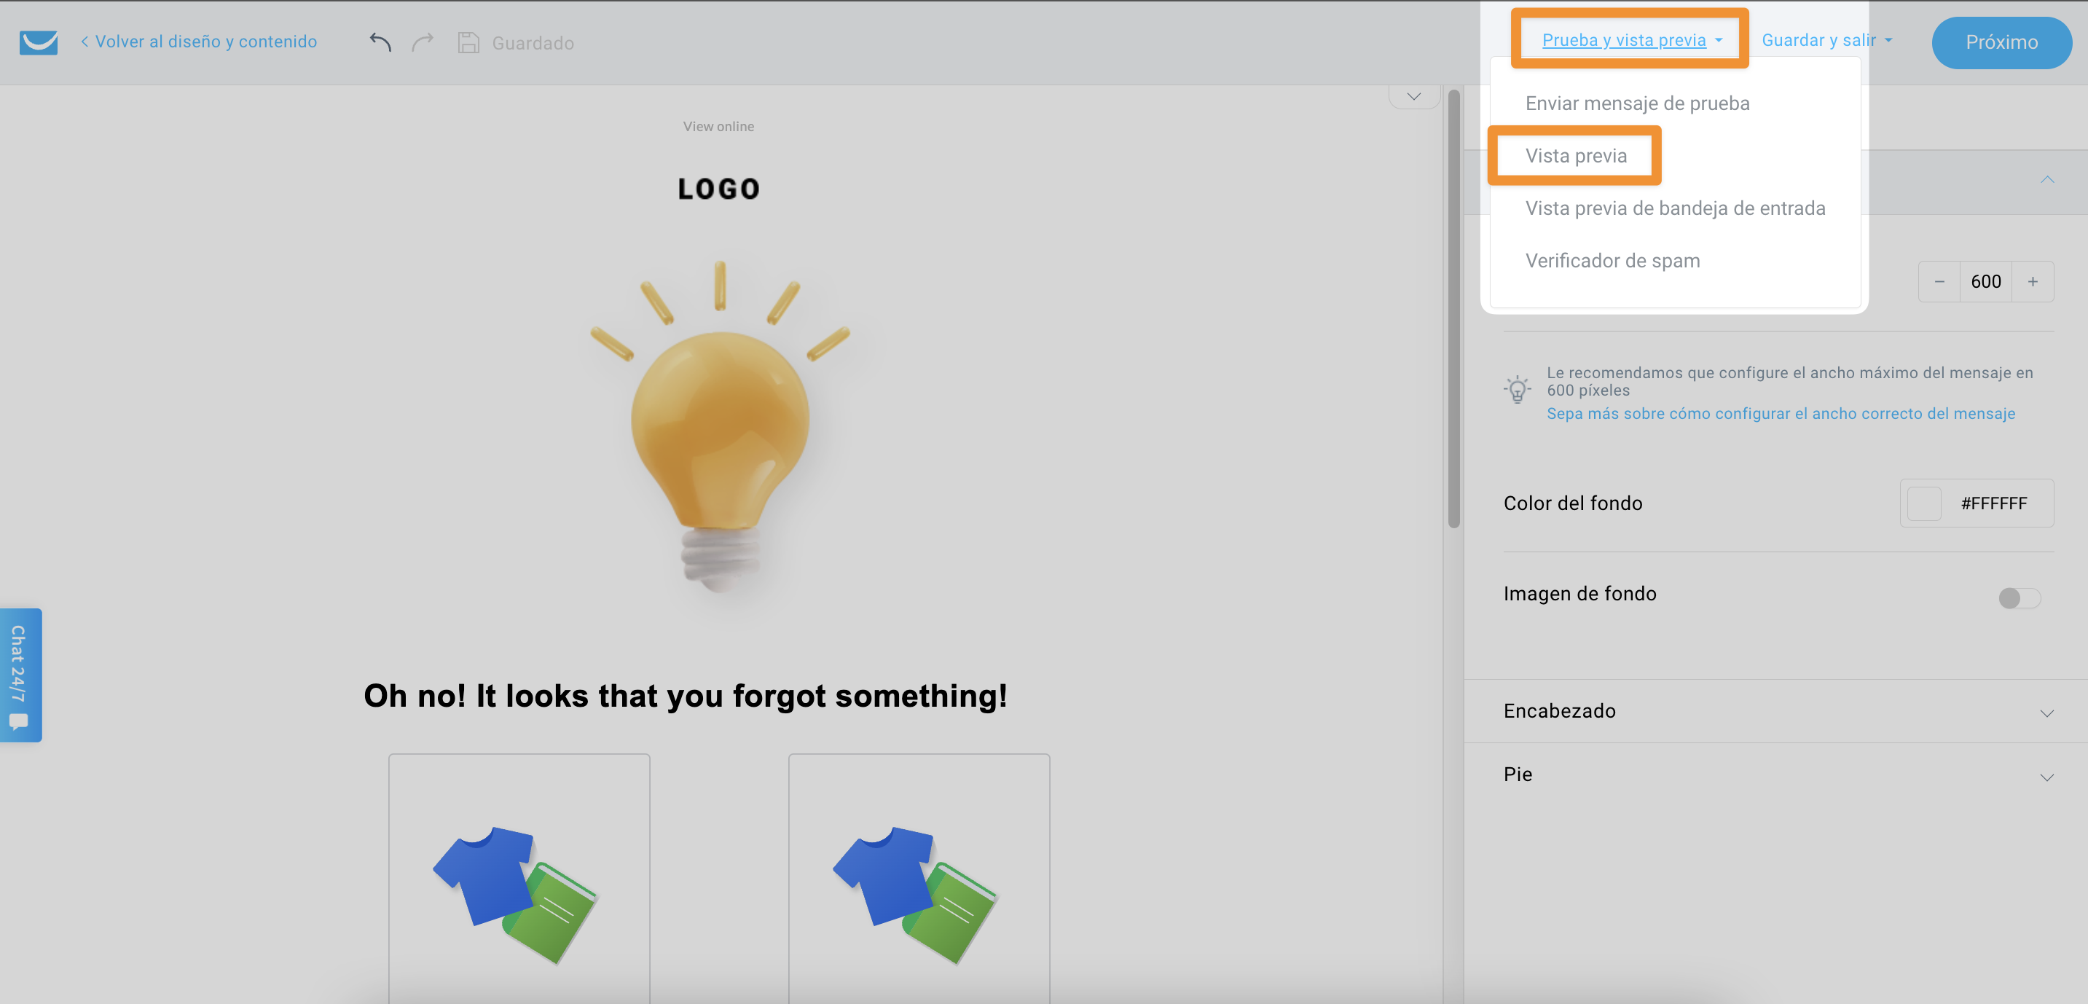The image size is (2088, 1004).
Task: Toggle the Imagen de fondo switch
Action: (2018, 598)
